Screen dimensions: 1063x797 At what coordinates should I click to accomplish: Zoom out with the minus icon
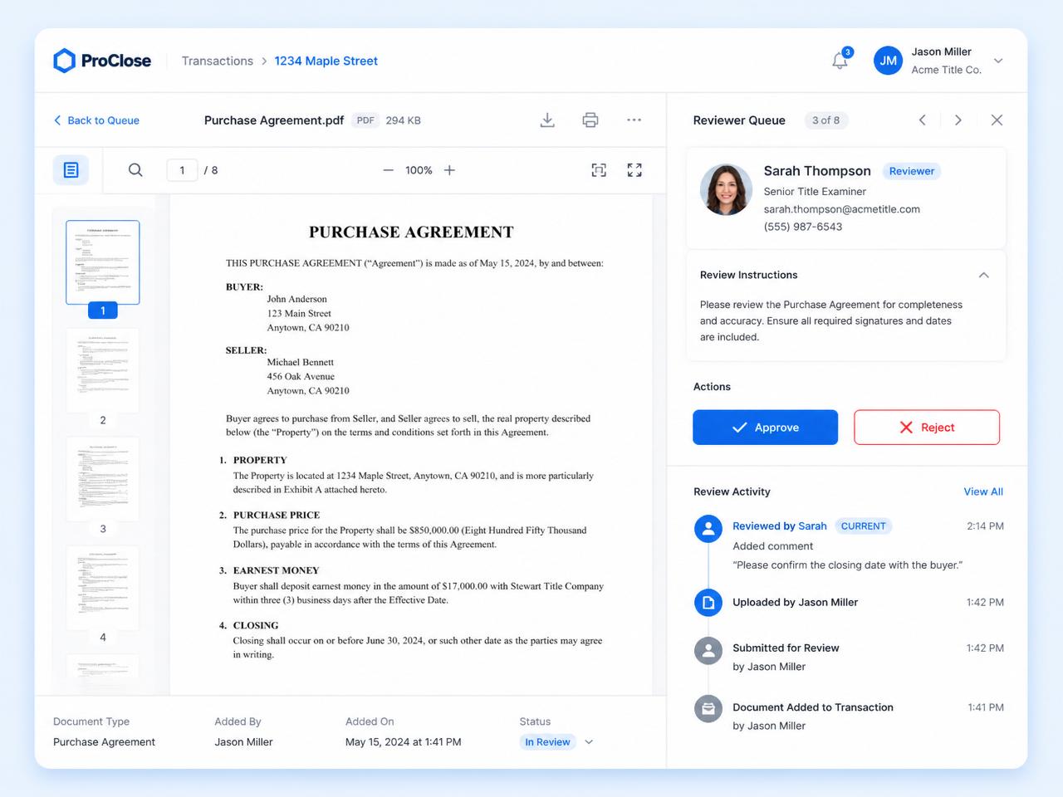point(388,170)
